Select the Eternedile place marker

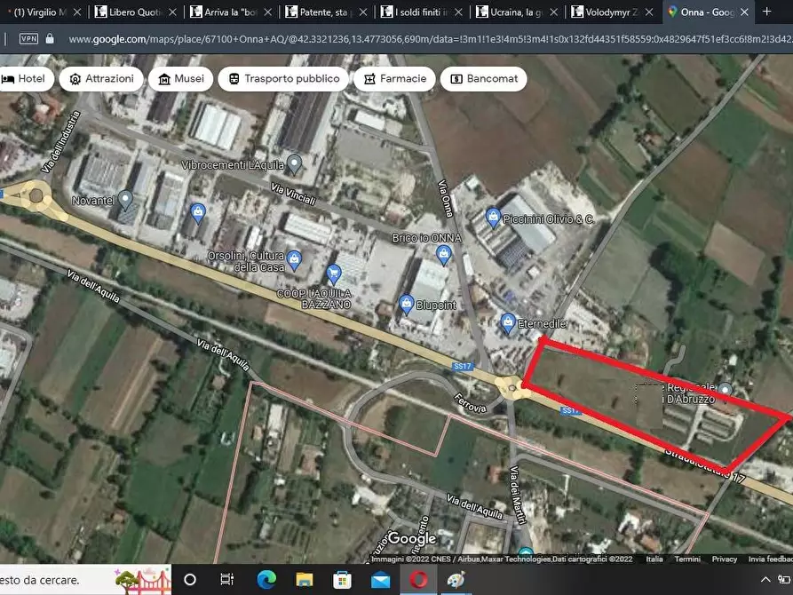tap(507, 322)
